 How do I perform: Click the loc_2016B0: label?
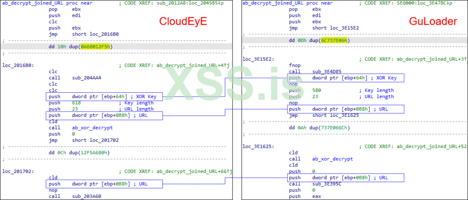[18, 65]
